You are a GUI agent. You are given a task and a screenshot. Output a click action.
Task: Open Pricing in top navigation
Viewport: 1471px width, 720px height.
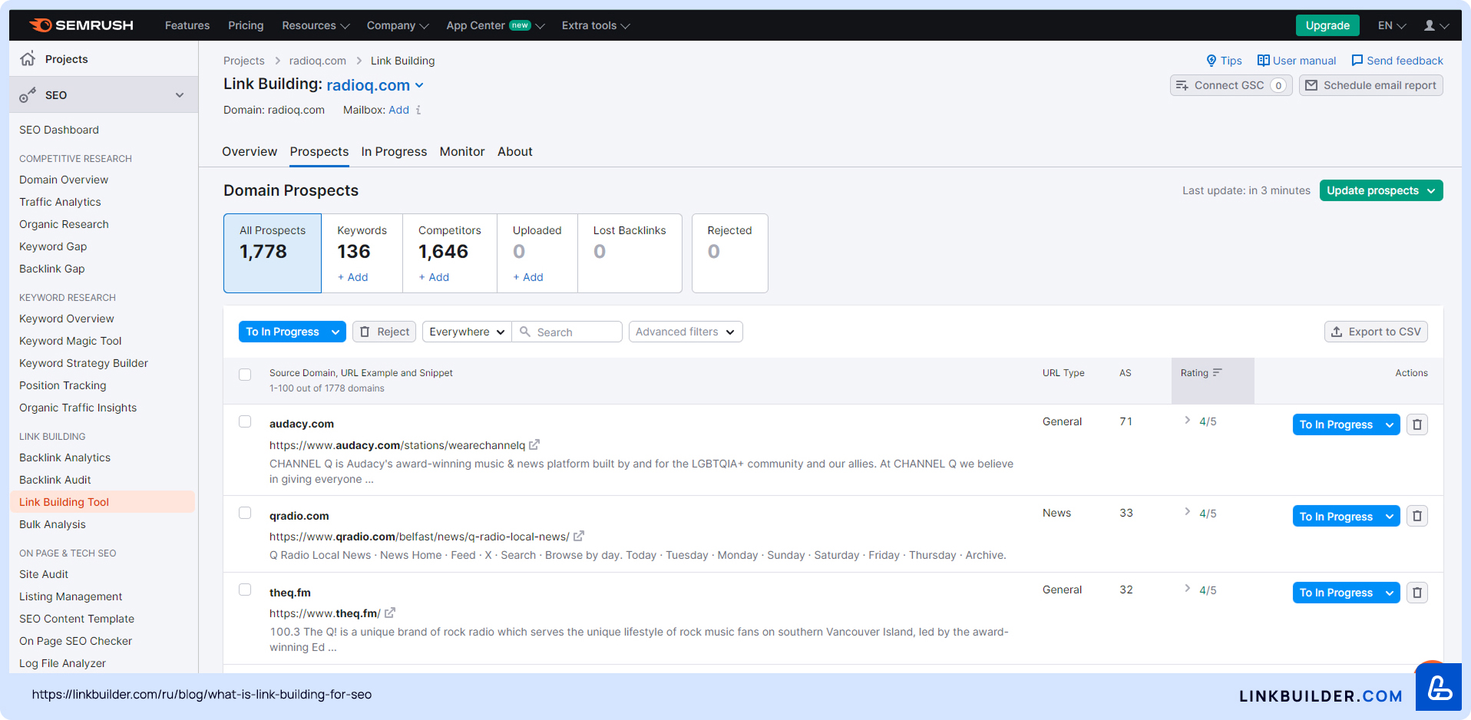click(x=246, y=25)
